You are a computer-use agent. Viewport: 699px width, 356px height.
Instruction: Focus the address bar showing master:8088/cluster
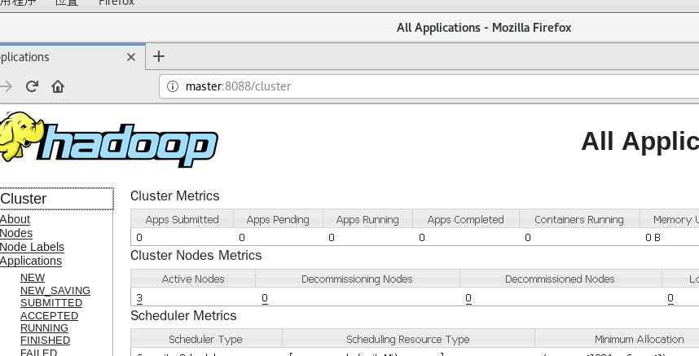click(407, 86)
